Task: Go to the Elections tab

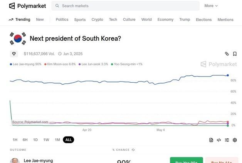Action: click(x=203, y=20)
